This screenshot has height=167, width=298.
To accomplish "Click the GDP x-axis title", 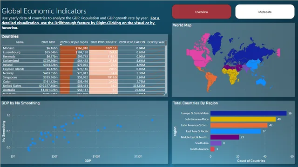I will 88,161.
